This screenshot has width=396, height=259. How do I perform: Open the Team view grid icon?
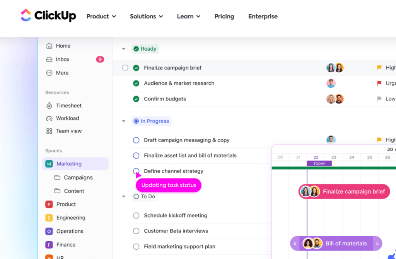(49, 131)
